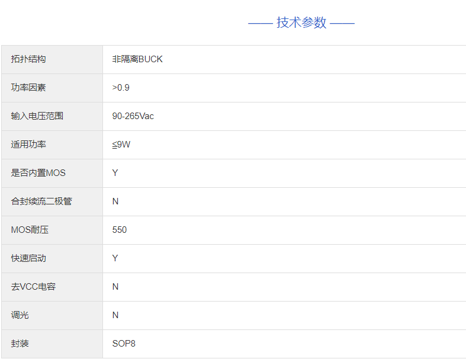The width and height of the screenshot is (466, 362).
Task: Select the 适用功率 row label
Action: click(28, 145)
